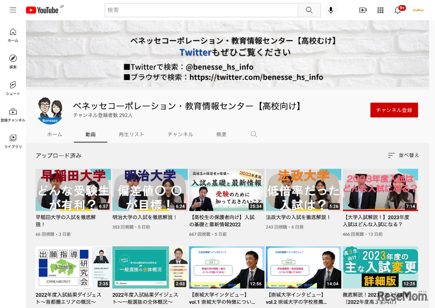Open the 早稲田大学 video thumbnail

coord(73,190)
